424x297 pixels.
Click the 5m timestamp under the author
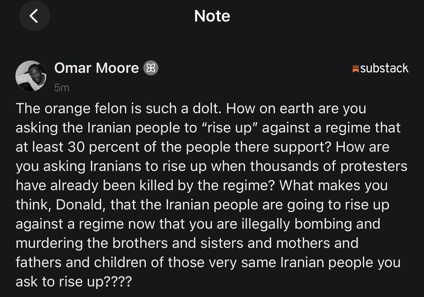(x=62, y=88)
